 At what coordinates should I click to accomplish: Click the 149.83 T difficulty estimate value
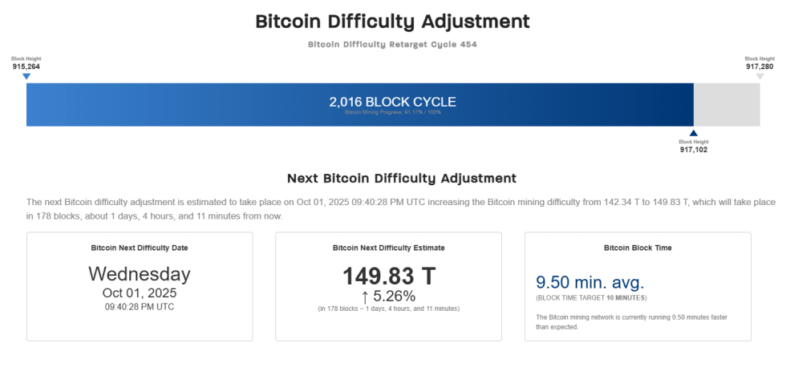point(389,276)
